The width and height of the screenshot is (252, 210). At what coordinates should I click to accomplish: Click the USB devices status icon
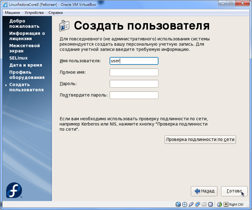[191, 204]
